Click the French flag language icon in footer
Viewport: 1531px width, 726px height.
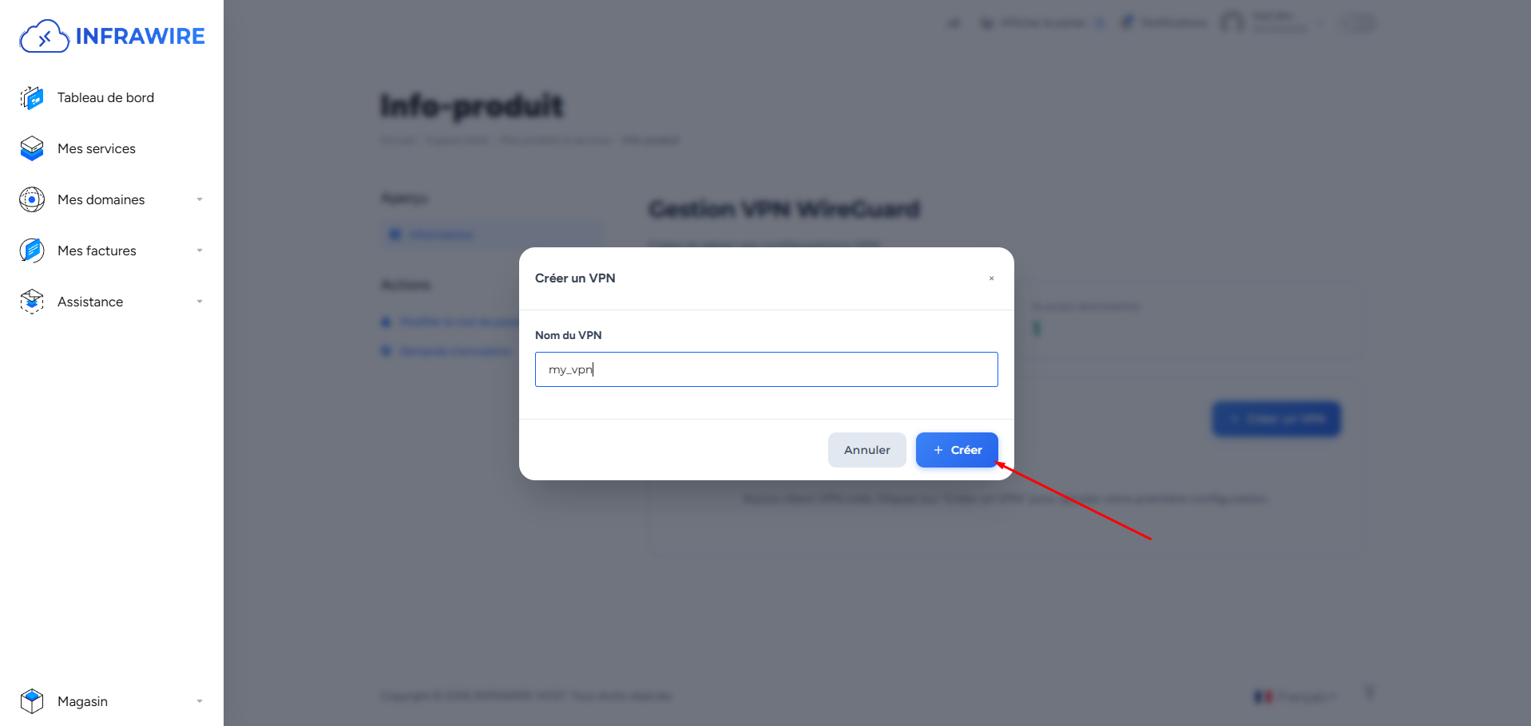[1263, 696]
